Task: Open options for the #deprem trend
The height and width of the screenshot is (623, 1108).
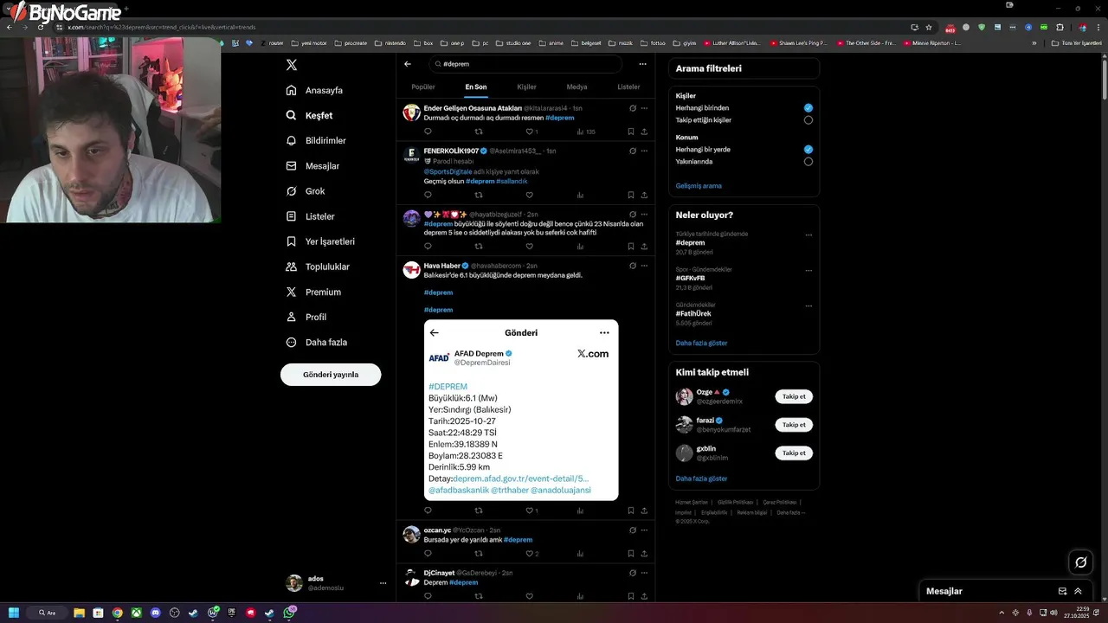Action: [x=808, y=234]
